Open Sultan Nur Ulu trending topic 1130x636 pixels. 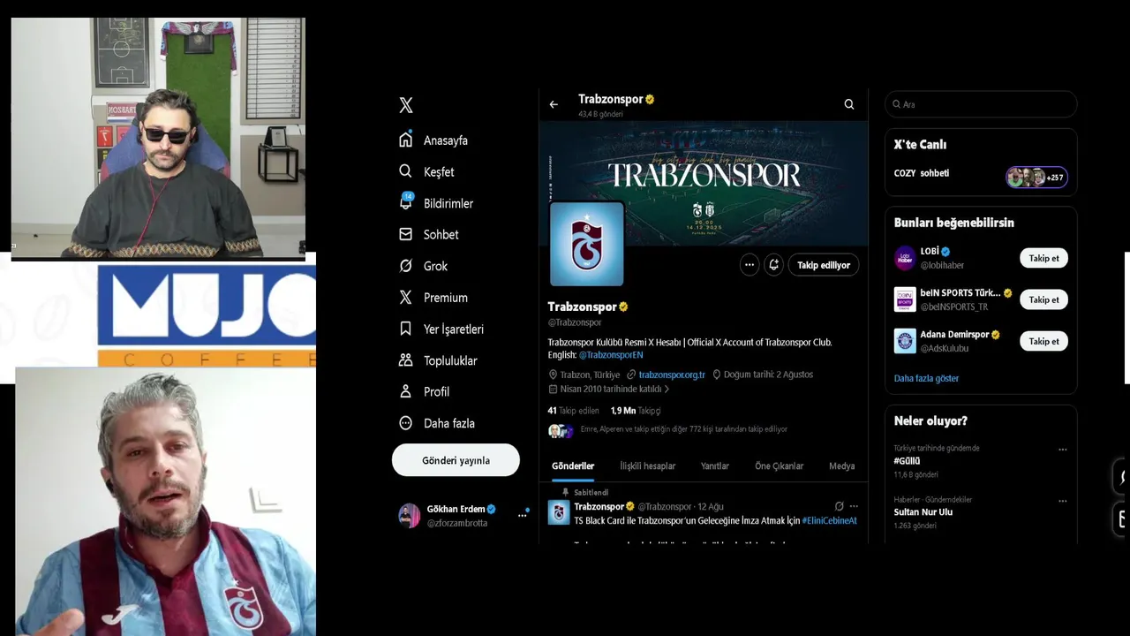click(x=923, y=512)
